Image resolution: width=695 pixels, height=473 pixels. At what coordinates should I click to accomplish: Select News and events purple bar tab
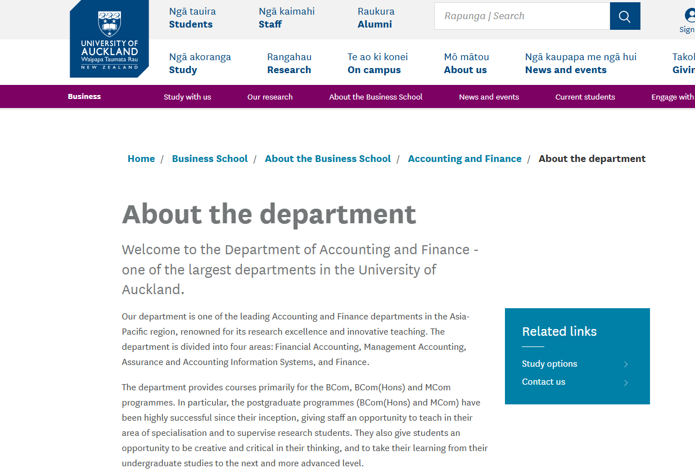[x=489, y=97]
